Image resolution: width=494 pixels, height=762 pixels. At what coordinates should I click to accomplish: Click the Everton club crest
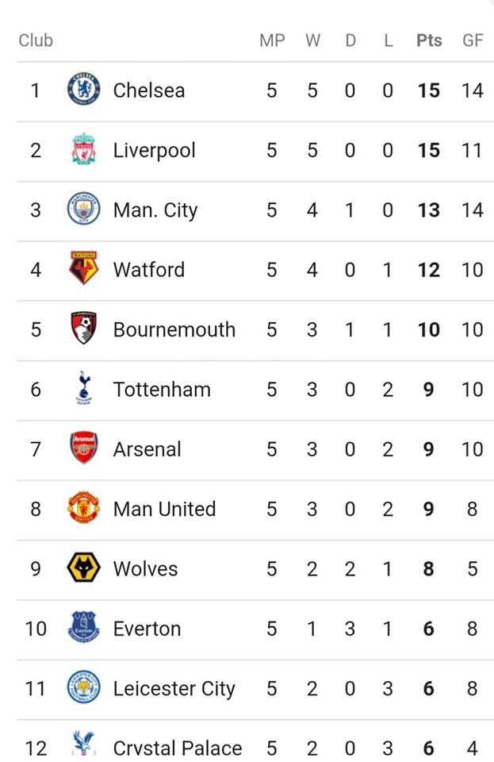pyautogui.click(x=83, y=627)
